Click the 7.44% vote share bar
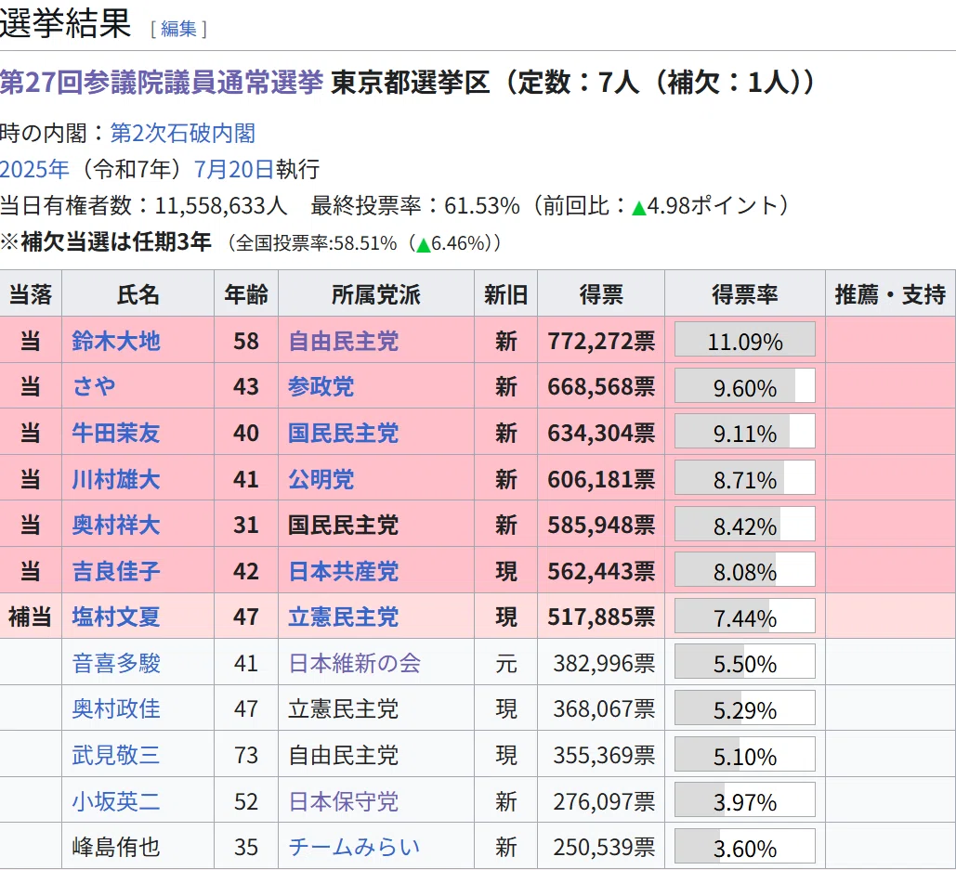Screen dimensions: 956x870 tap(744, 616)
